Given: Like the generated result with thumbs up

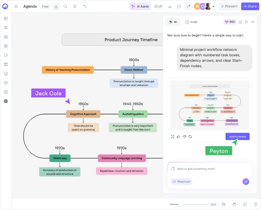Looking at the screenshot, I should pos(178,136).
